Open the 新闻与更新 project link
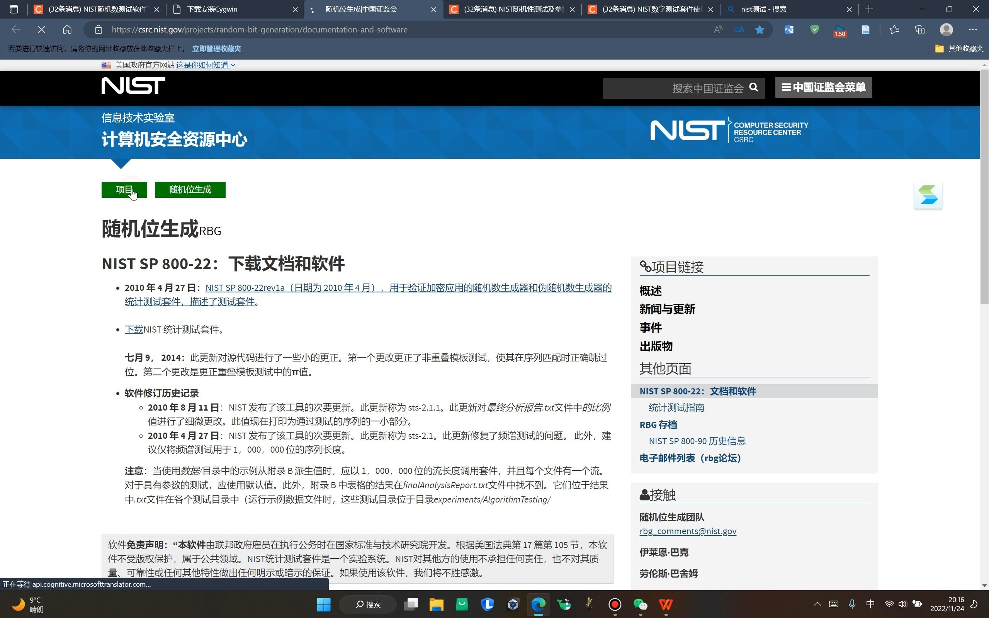The width and height of the screenshot is (989, 618). (667, 309)
